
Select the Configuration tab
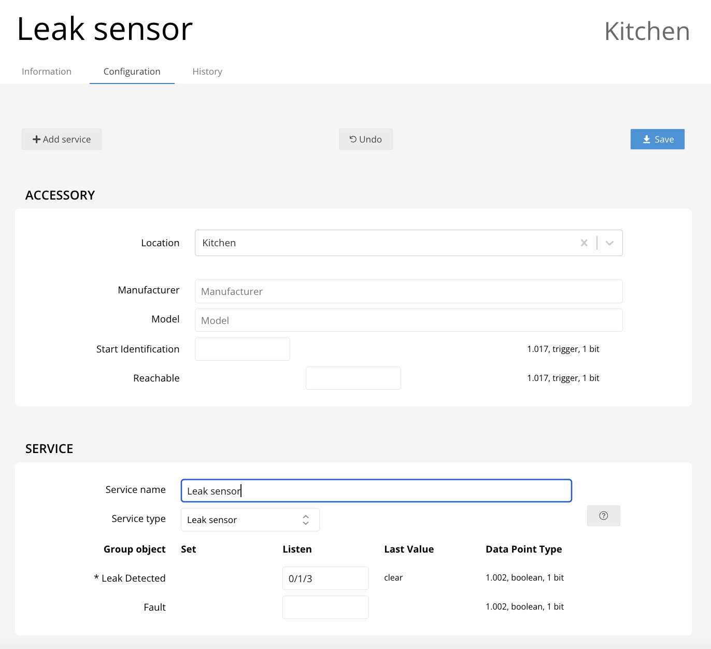pos(132,72)
